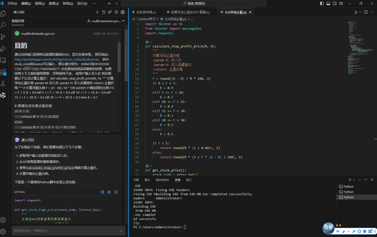Open the 运行(R) menu
The height and width of the screenshot is (237, 377).
tap(82, 3)
